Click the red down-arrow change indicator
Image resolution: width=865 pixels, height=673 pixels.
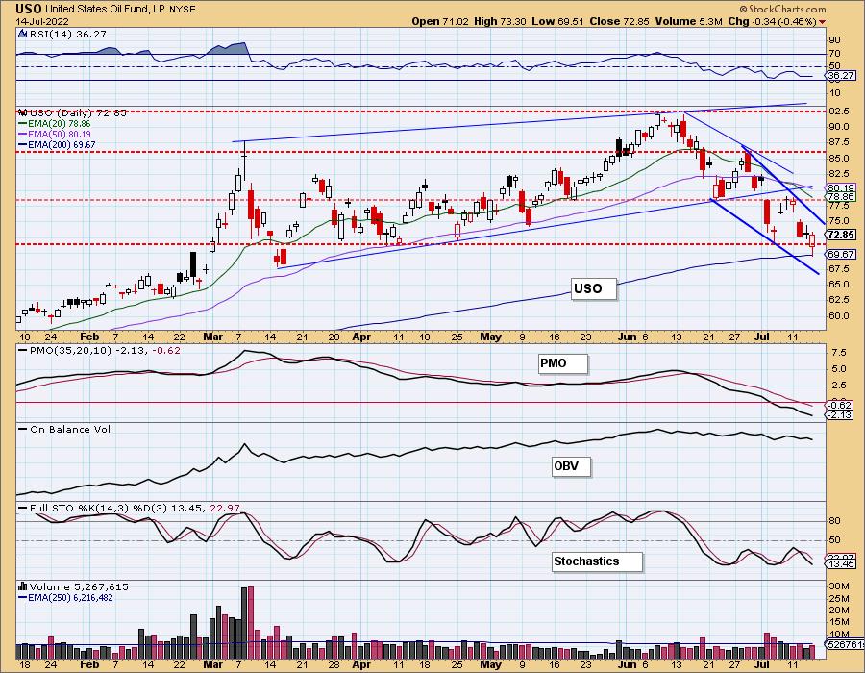[823, 22]
